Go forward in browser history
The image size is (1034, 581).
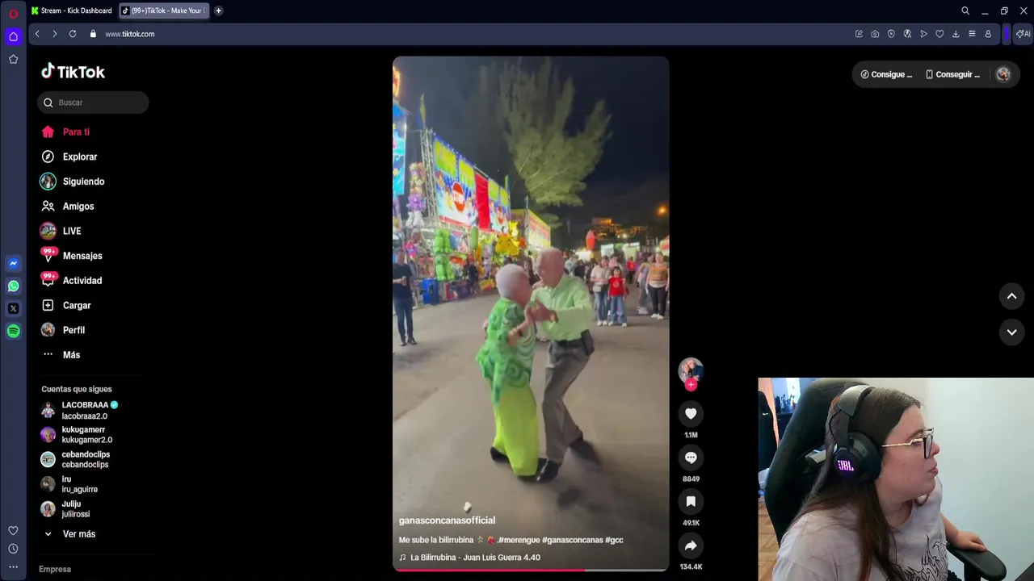pos(55,34)
